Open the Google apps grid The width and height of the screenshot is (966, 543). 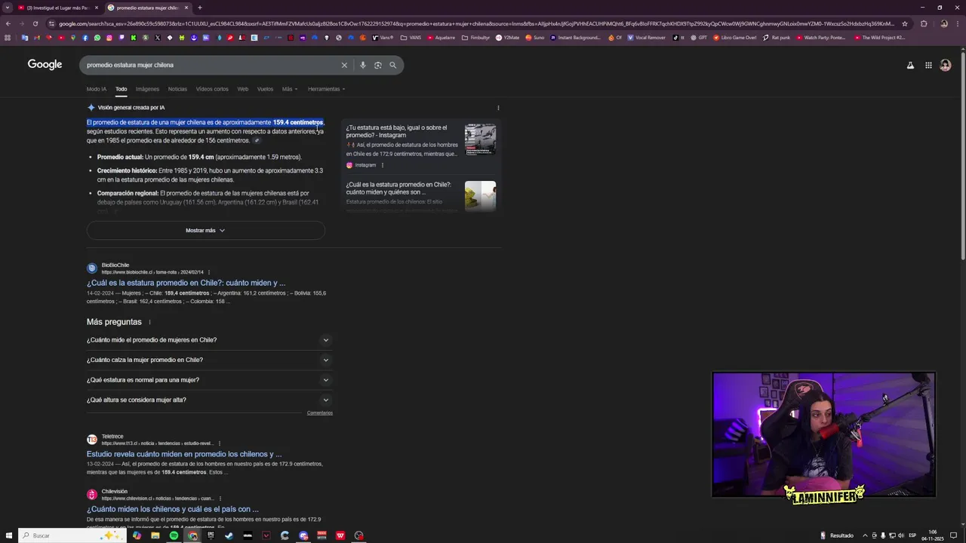928,66
